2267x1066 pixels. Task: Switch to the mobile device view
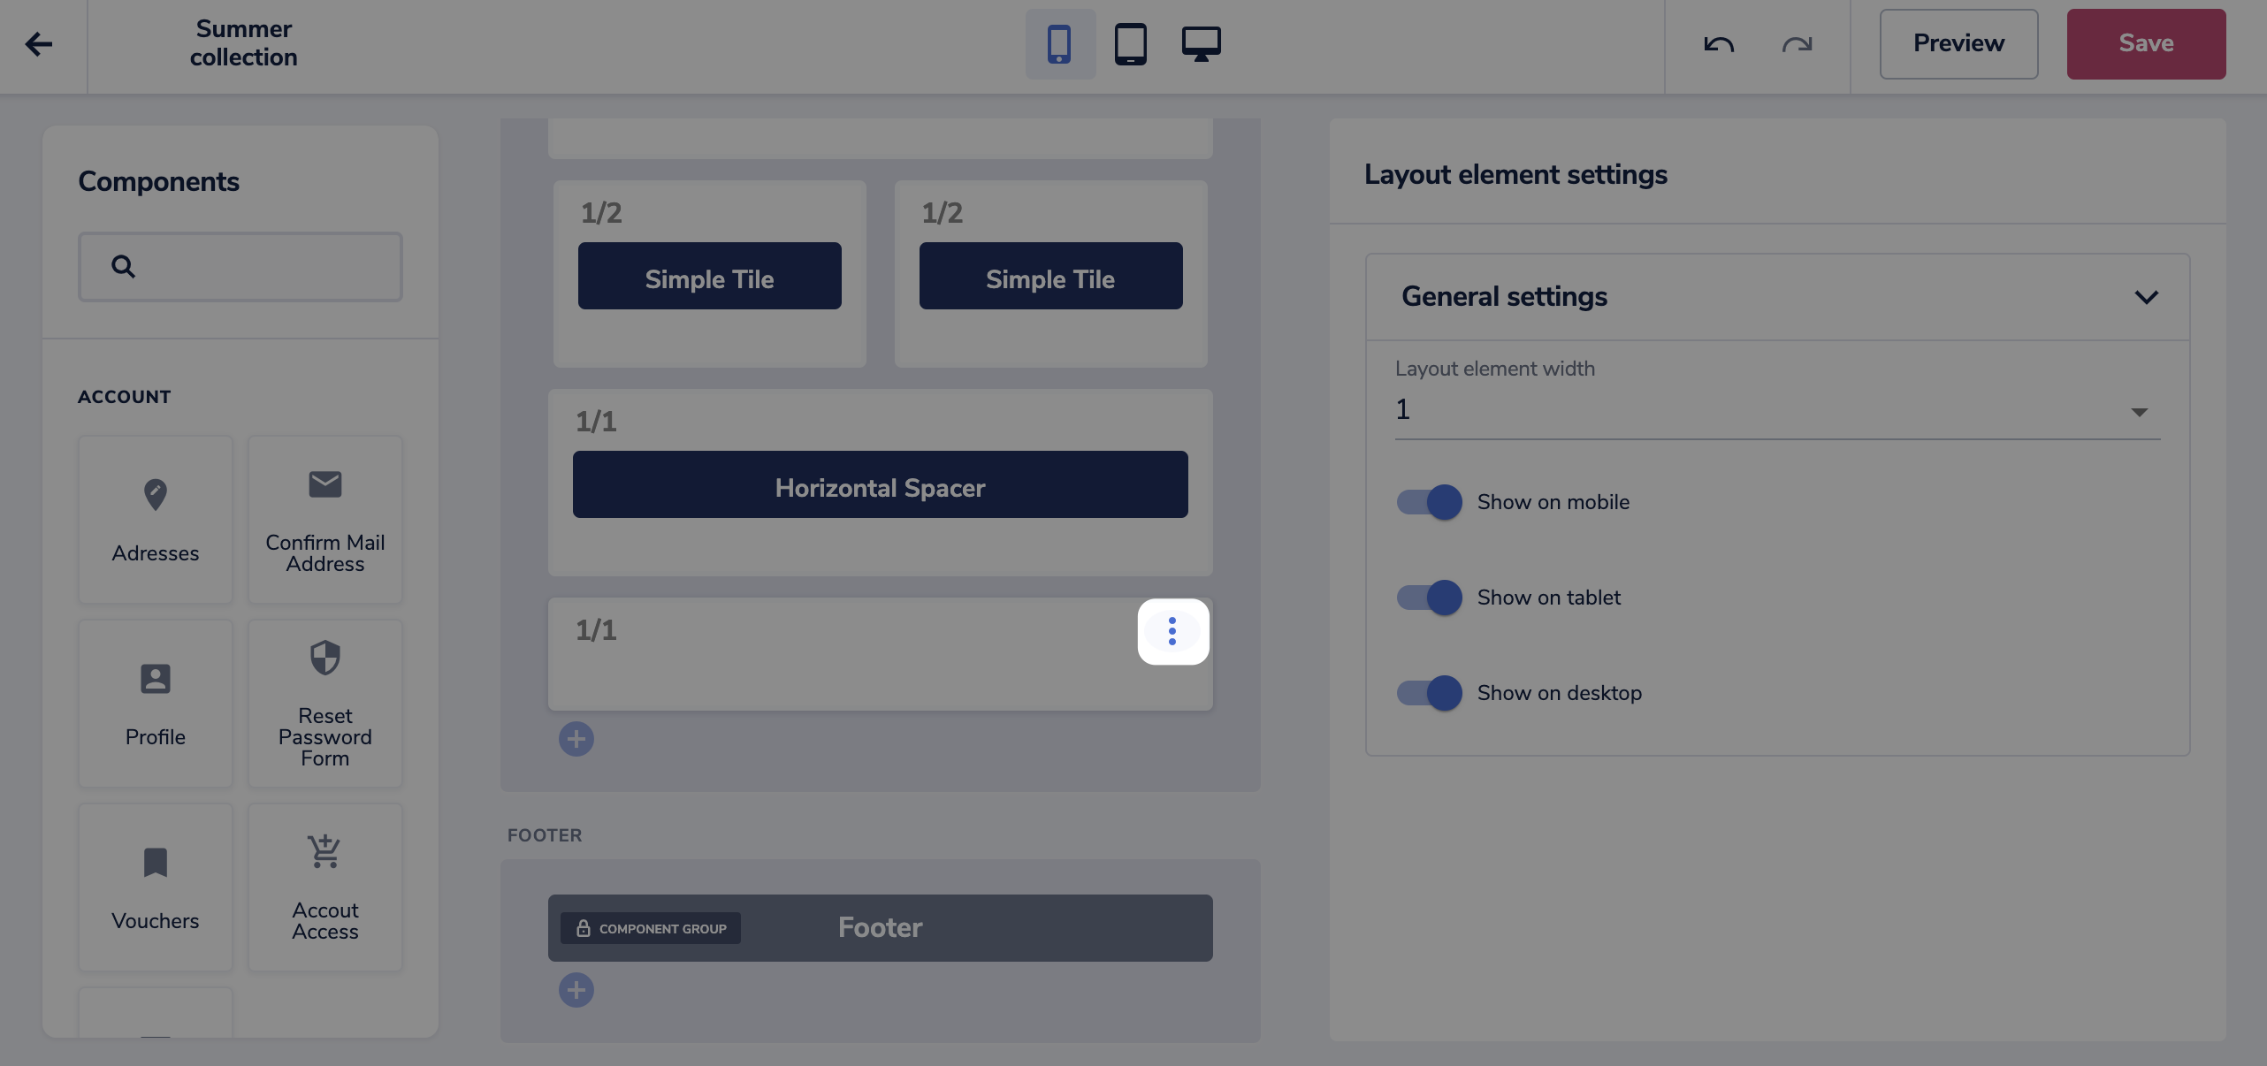click(1059, 44)
